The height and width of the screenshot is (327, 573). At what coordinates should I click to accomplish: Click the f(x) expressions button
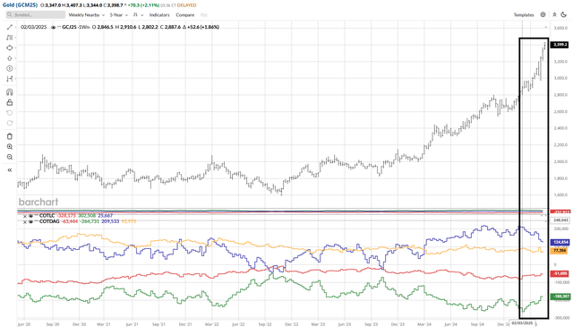204,15
